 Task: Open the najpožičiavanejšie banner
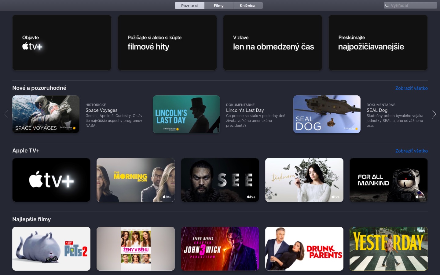click(378, 42)
